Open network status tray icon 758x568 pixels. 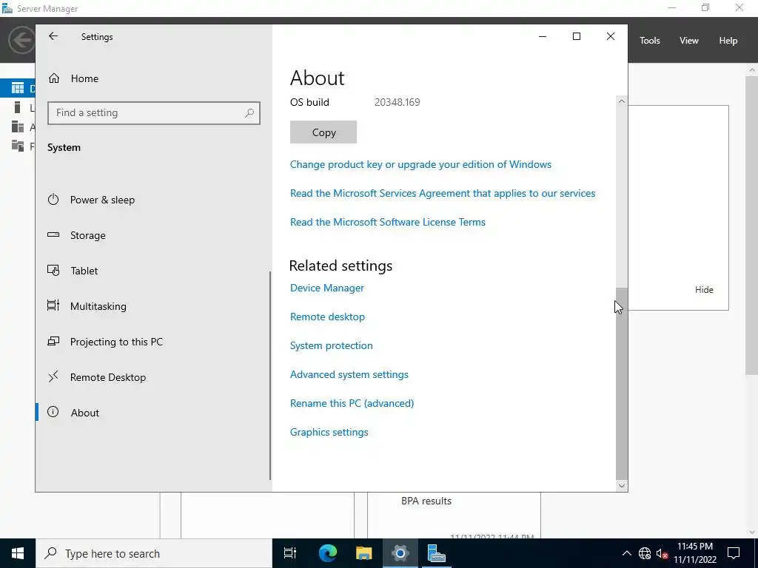[x=645, y=553]
